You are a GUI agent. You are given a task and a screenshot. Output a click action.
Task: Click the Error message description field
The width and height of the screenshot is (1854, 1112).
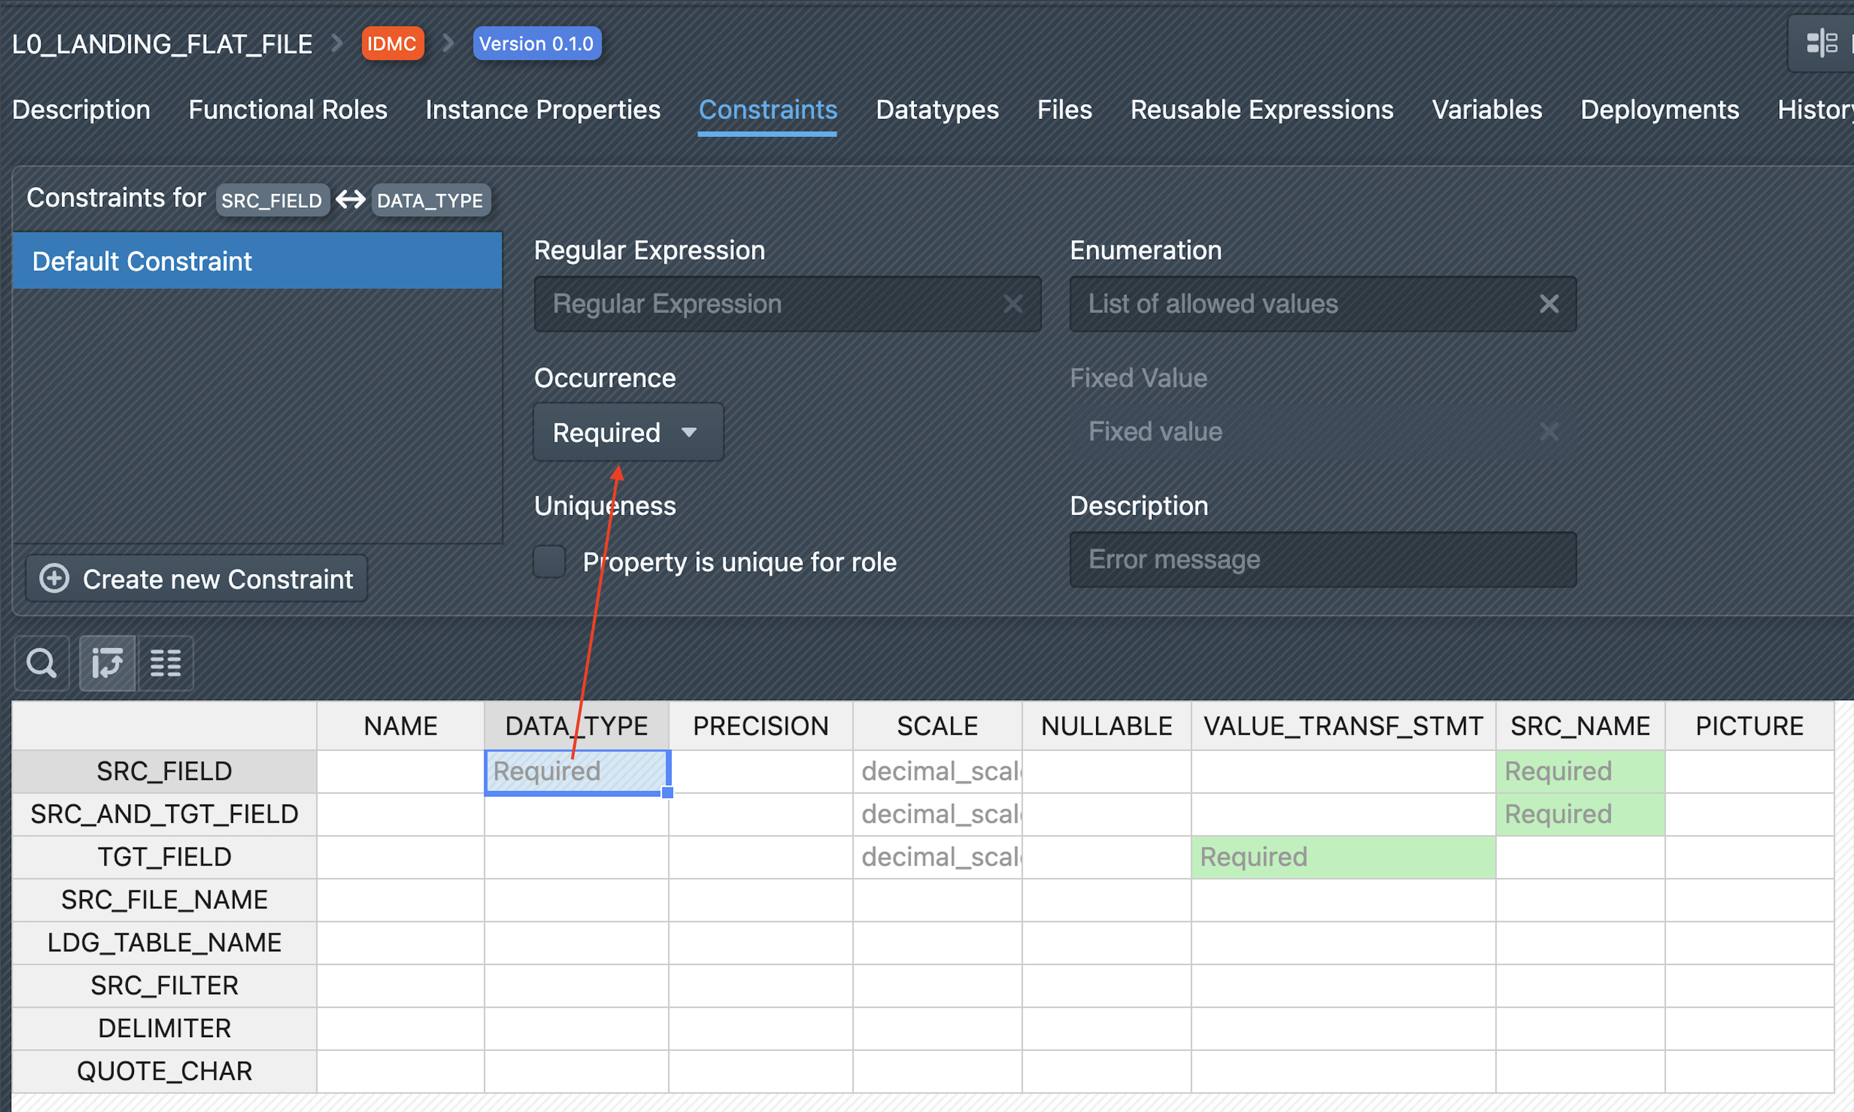[x=1323, y=560]
